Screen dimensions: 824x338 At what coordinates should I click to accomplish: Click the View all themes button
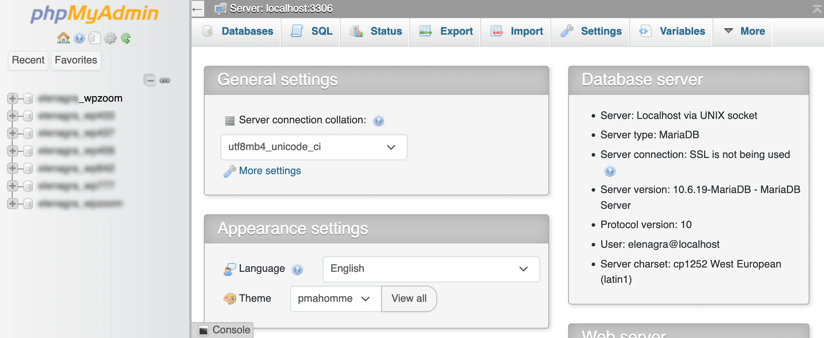point(409,299)
